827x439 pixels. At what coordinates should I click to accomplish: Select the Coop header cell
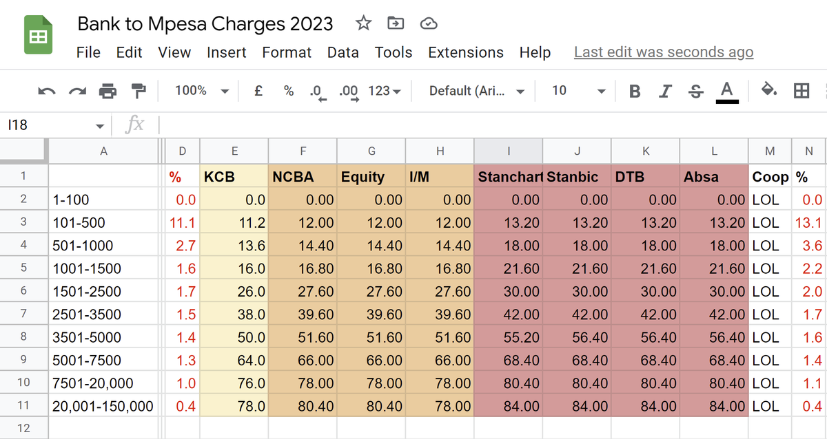(770, 176)
